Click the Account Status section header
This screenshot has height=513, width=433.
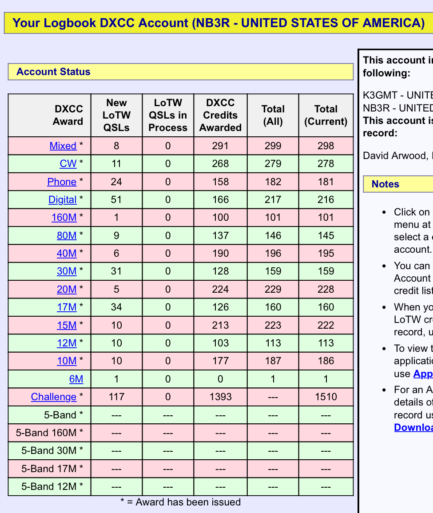(53, 72)
